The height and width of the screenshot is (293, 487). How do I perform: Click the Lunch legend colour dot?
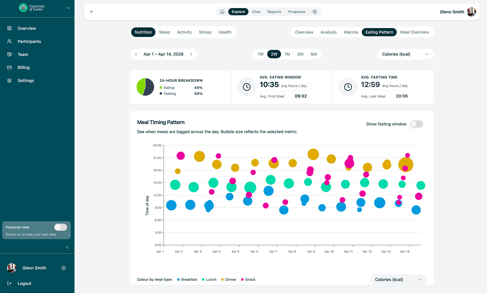(x=203, y=280)
